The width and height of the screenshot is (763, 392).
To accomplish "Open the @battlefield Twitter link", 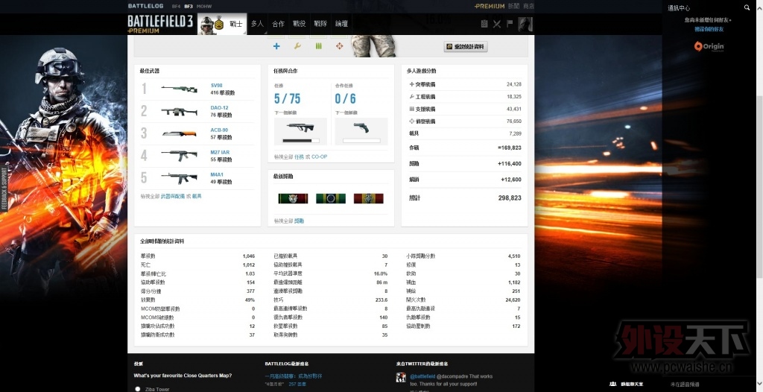I will point(422,376).
